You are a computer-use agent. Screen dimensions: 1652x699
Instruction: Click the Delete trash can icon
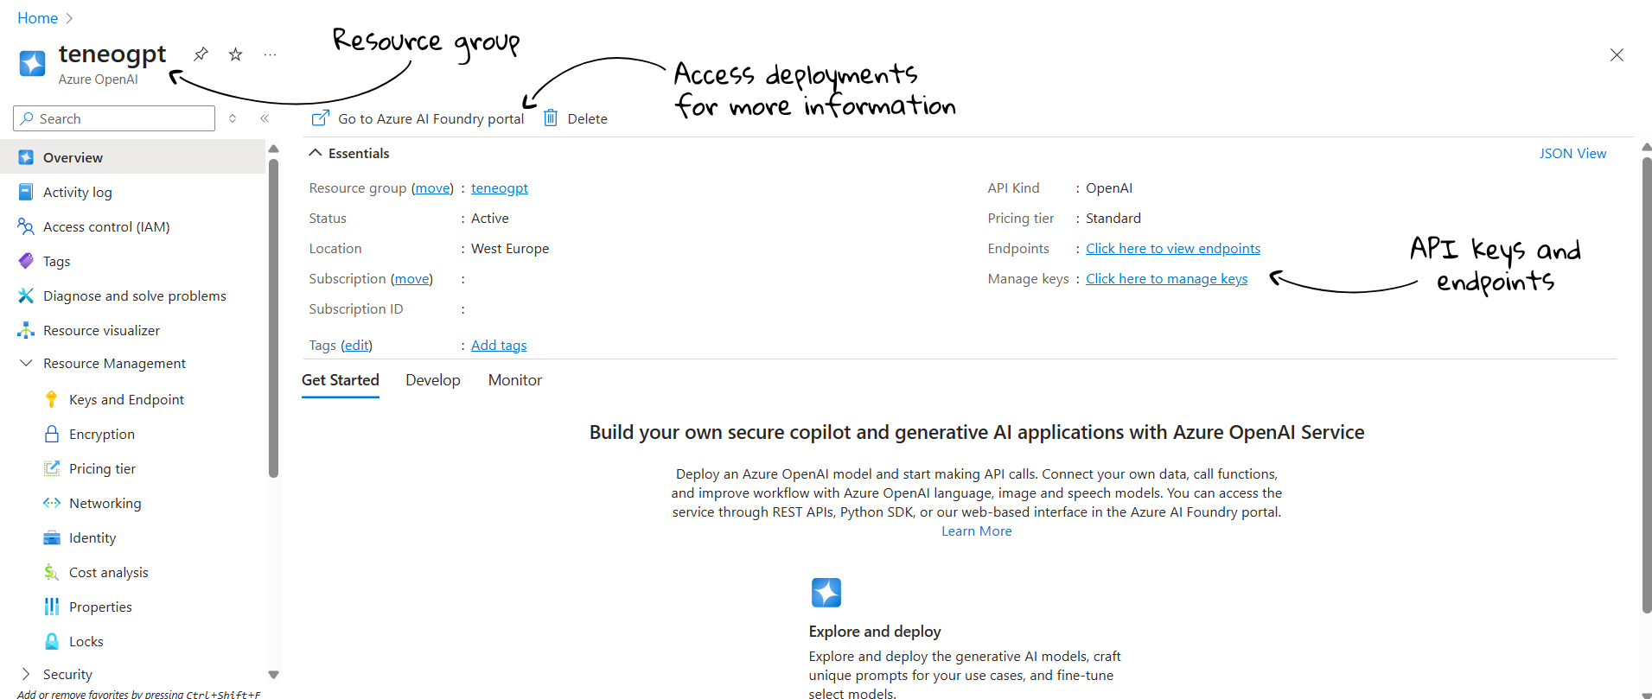(x=551, y=118)
